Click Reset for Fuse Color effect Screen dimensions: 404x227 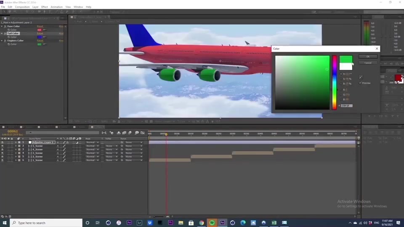40,26
